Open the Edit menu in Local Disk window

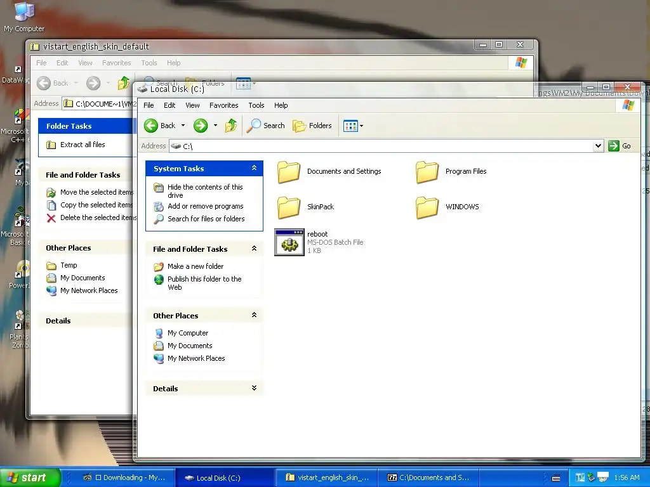[169, 105]
